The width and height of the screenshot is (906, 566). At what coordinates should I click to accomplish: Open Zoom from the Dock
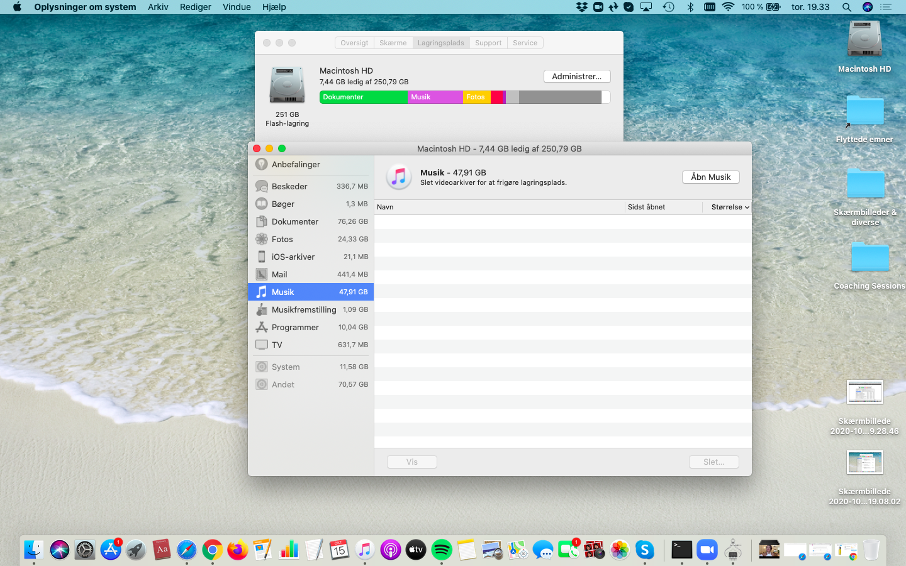tap(707, 550)
